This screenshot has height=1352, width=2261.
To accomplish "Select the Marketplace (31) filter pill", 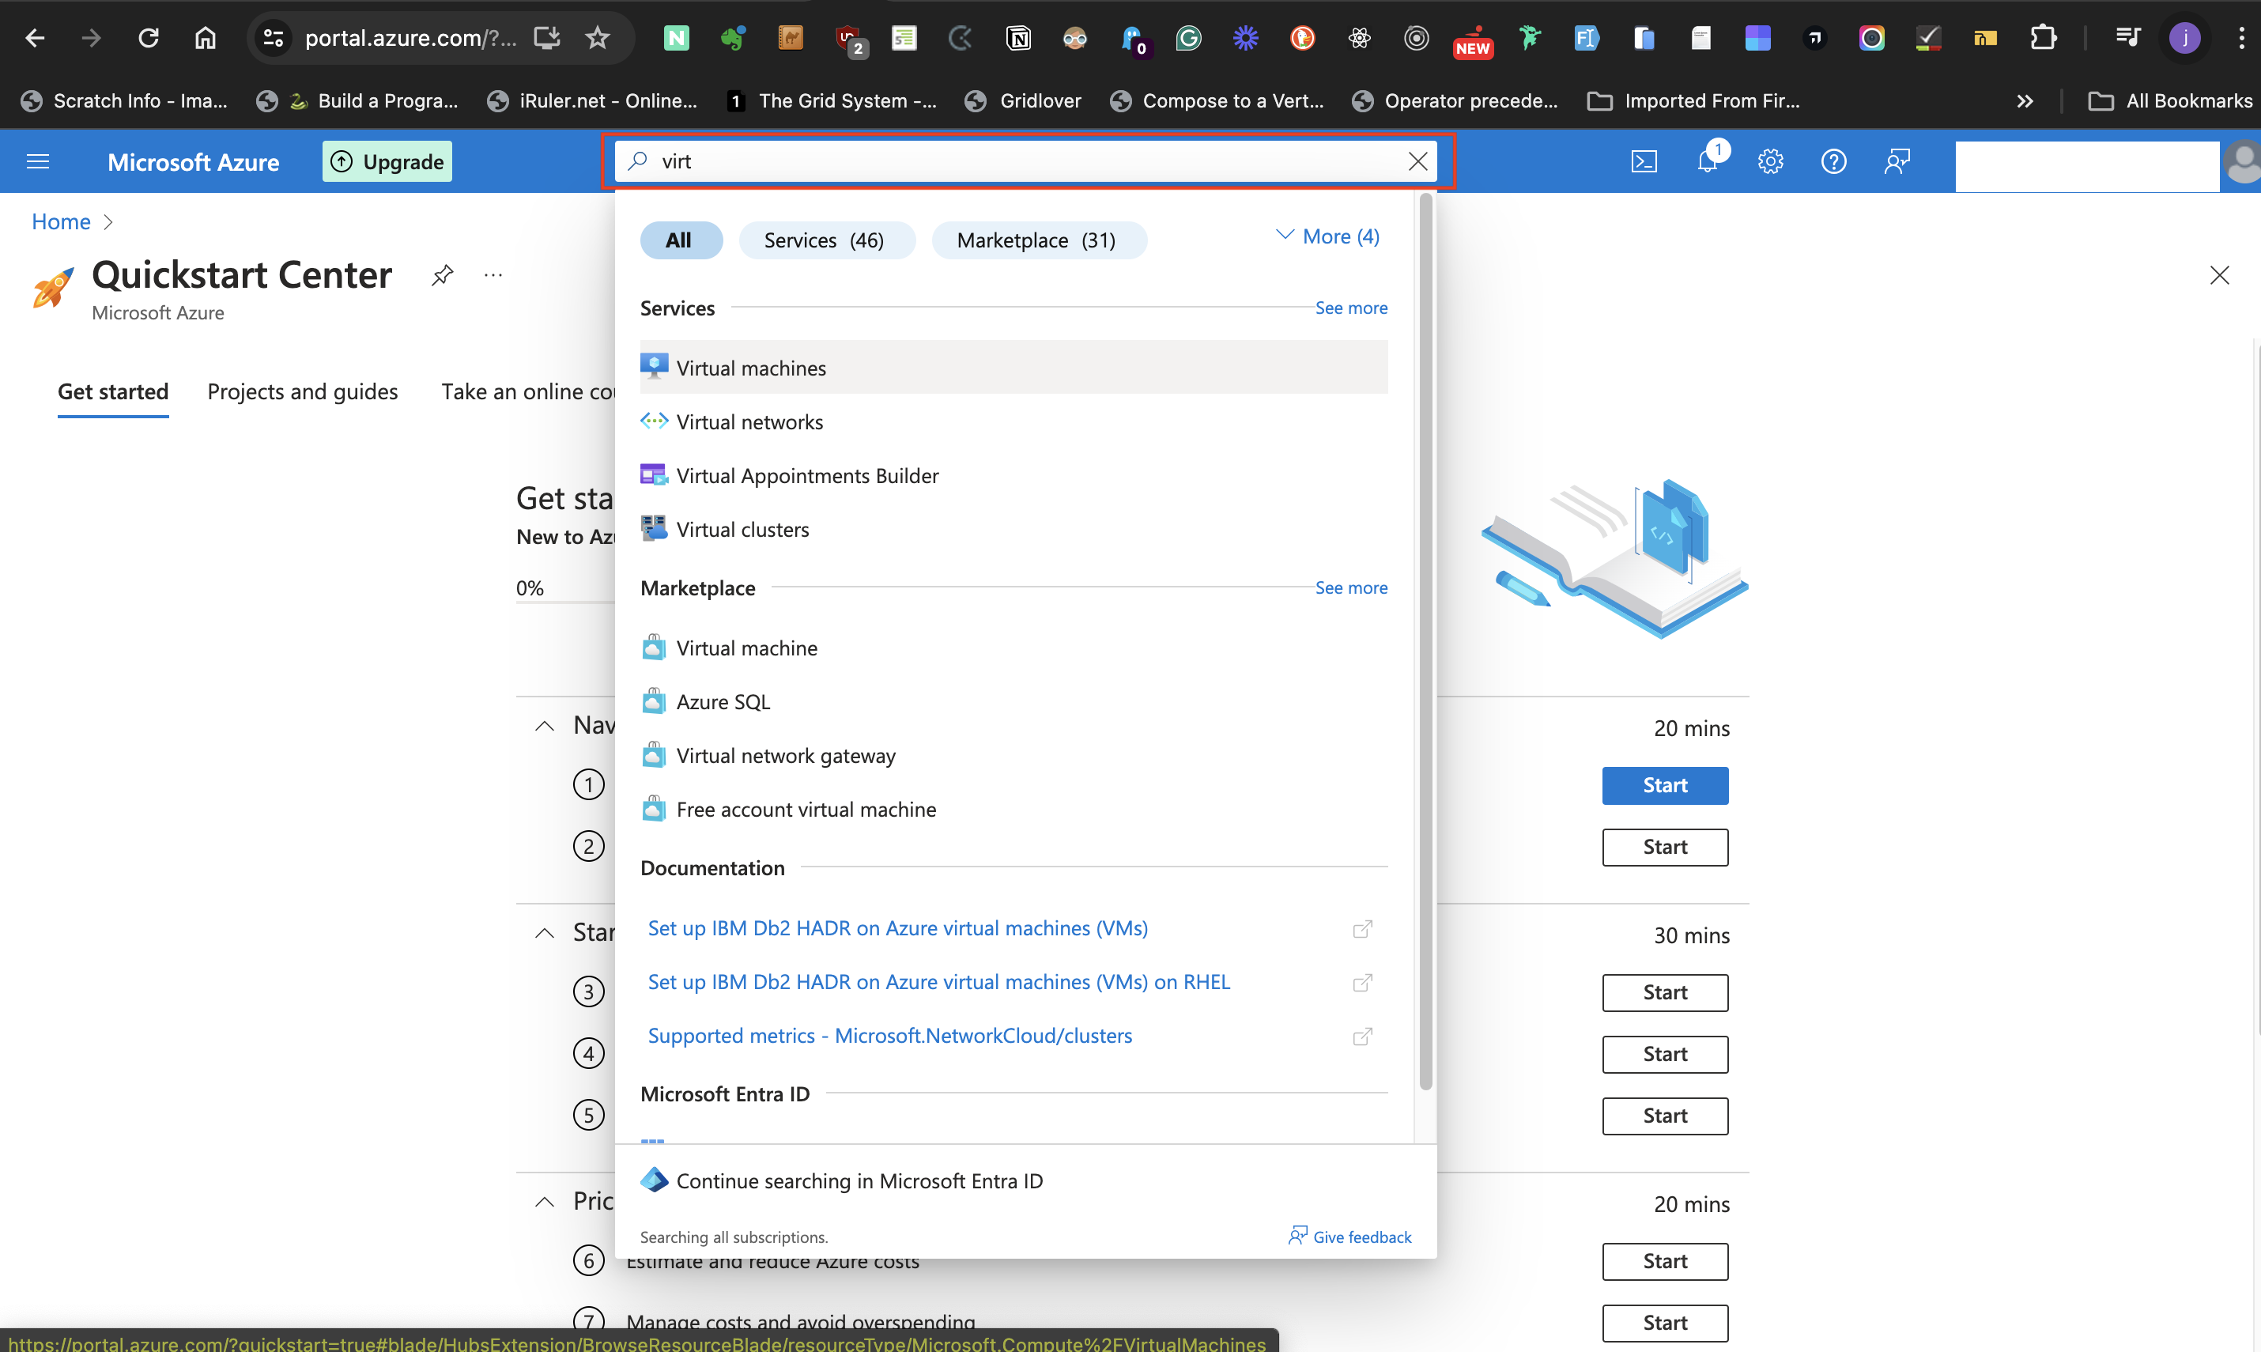I will pyautogui.click(x=1039, y=240).
